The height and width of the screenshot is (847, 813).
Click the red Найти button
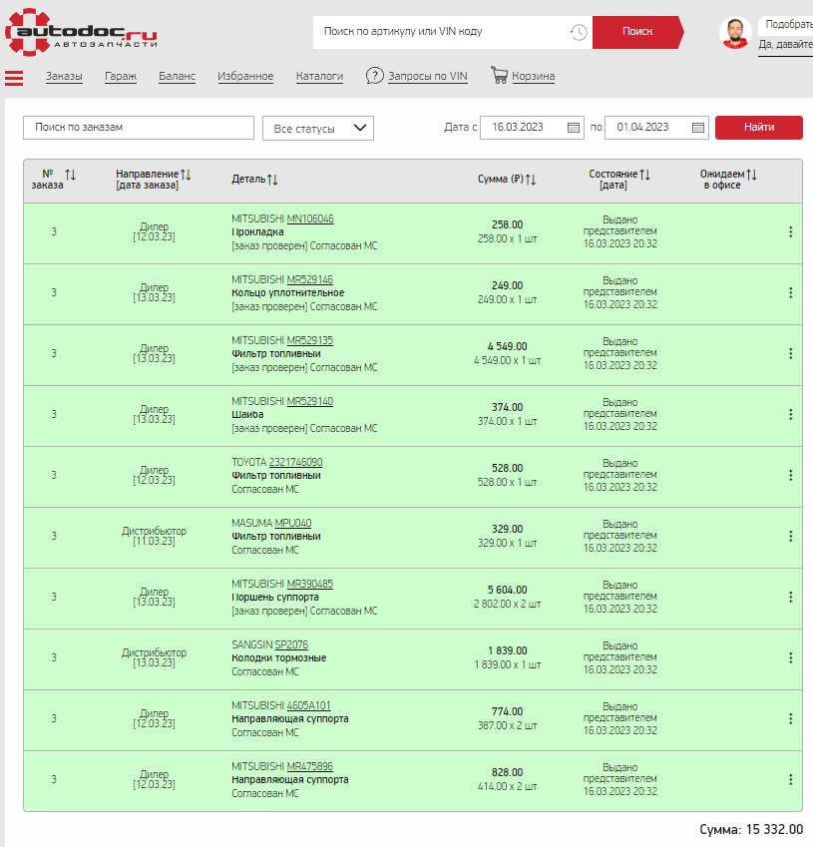[759, 128]
